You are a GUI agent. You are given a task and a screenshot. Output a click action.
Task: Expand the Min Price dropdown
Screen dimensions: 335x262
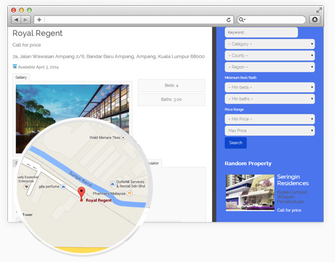click(x=269, y=119)
